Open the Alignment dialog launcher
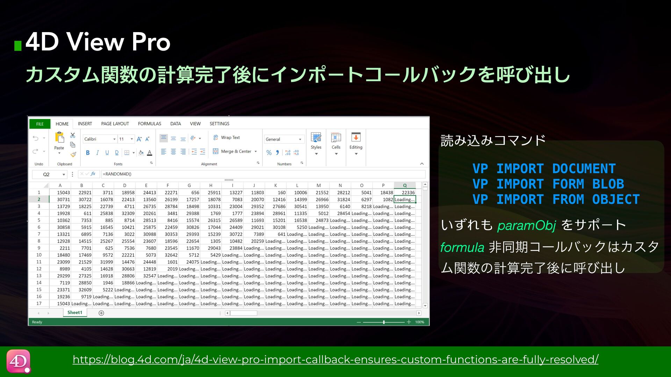The width and height of the screenshot is (671, 377). point(258,163)
